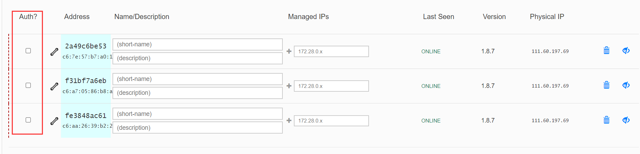The width and height of the screenshot is (640, 154).
Task: Hide member 2a49c6be53 with eye icon
Action: pyautogui.click(x=626, y=51)
